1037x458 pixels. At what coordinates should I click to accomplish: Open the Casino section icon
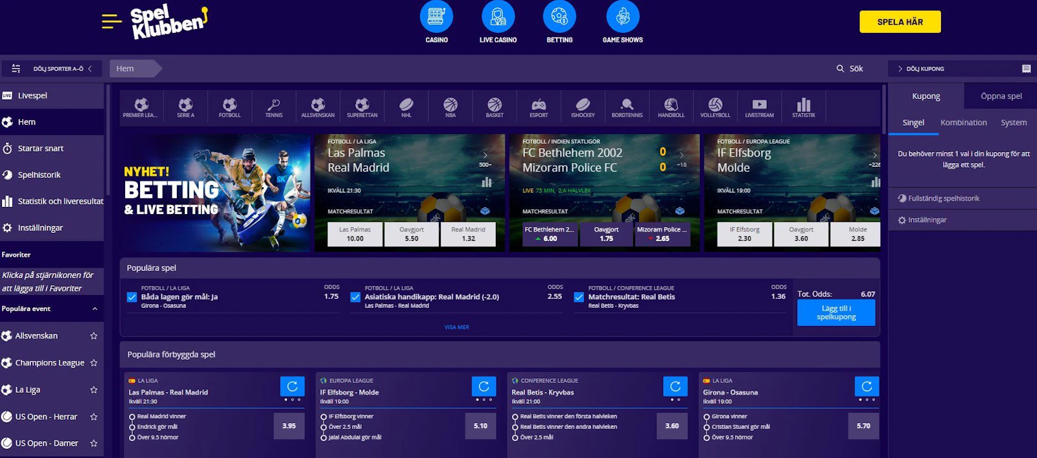click(x=436, y=17)
